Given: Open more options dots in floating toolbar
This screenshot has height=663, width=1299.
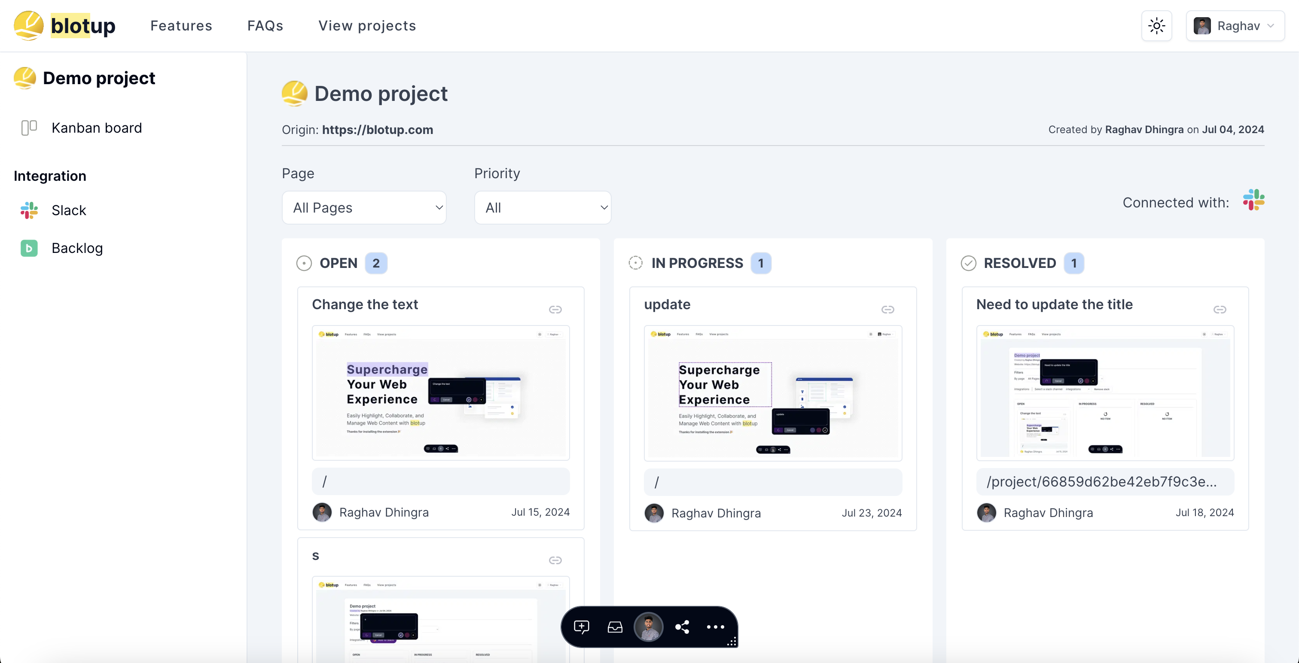Looking at the screenshot, I should 715,627.
